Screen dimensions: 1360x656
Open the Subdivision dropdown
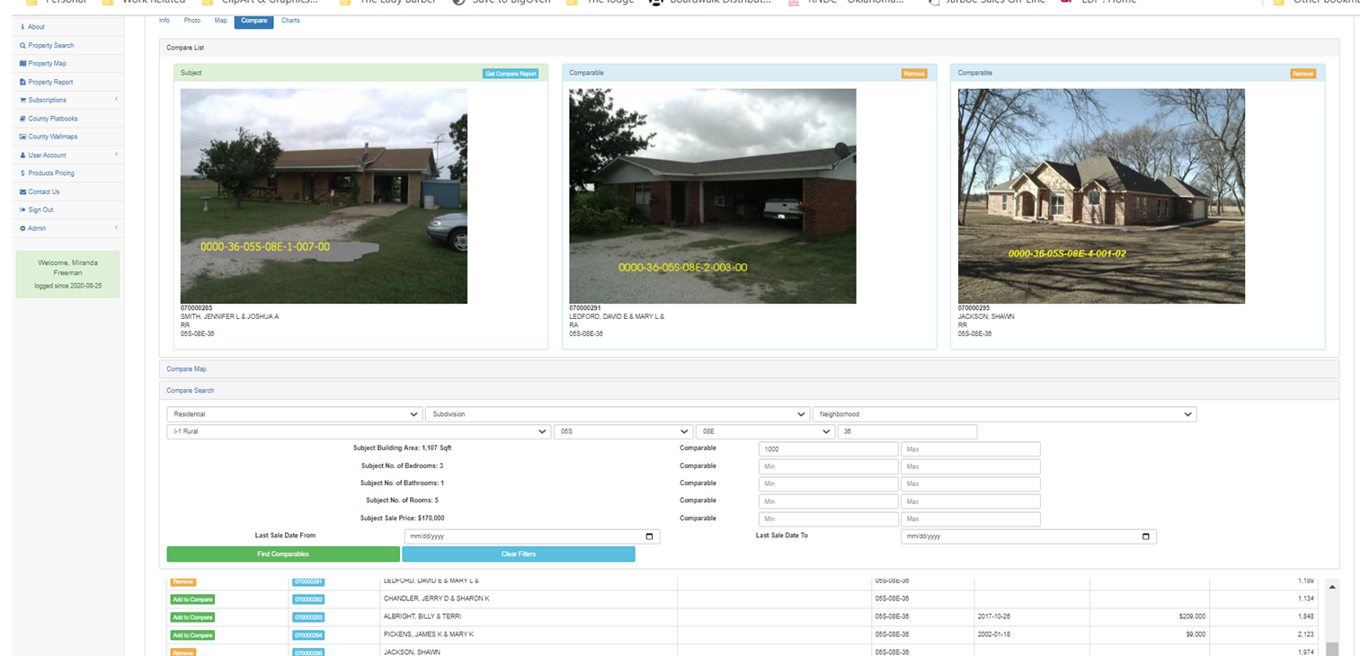point(618,414)
